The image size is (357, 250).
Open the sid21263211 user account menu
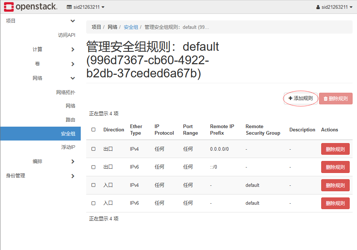[x=334, y=7]
